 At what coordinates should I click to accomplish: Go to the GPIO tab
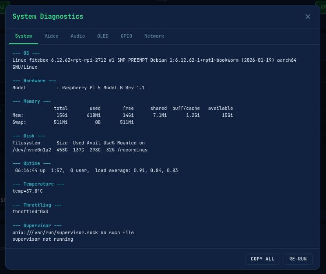tap(126, 36)
